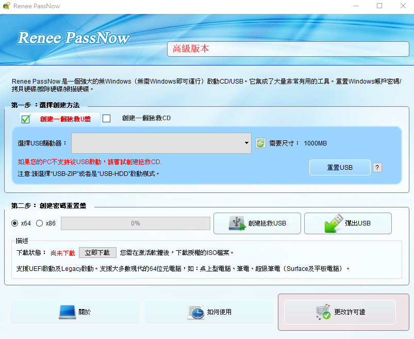Click the green arrow eject USB icon
This screenshot has height=339, width=414.
(334, 223)
